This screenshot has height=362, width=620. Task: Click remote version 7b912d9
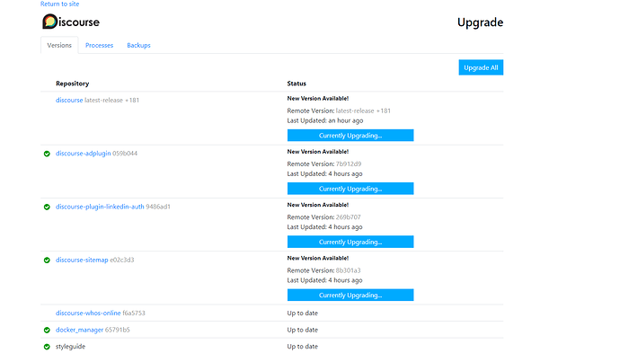pos(349,163)
